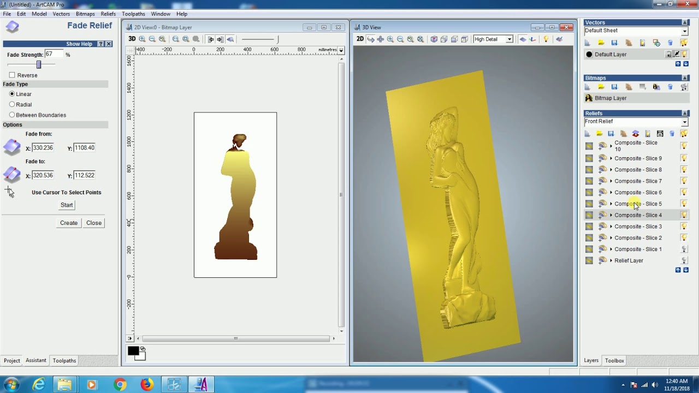
Task: Open bitmap folder icon in Bitmaps panel
Action: point(601,87)
